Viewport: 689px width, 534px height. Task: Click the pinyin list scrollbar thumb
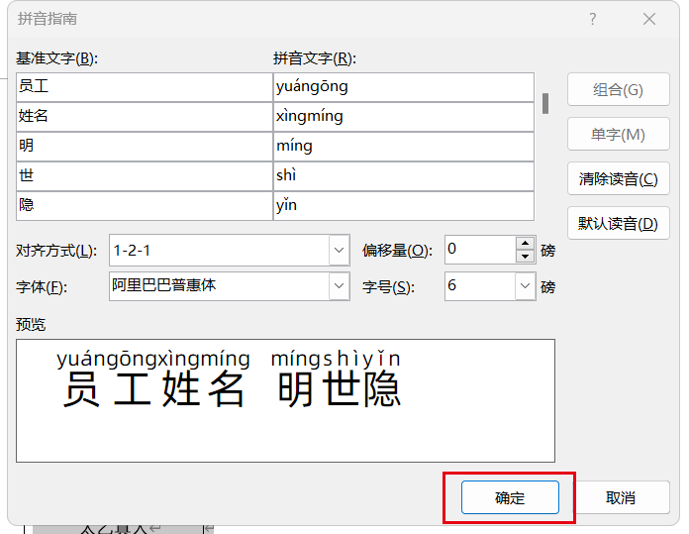(545, 103)
